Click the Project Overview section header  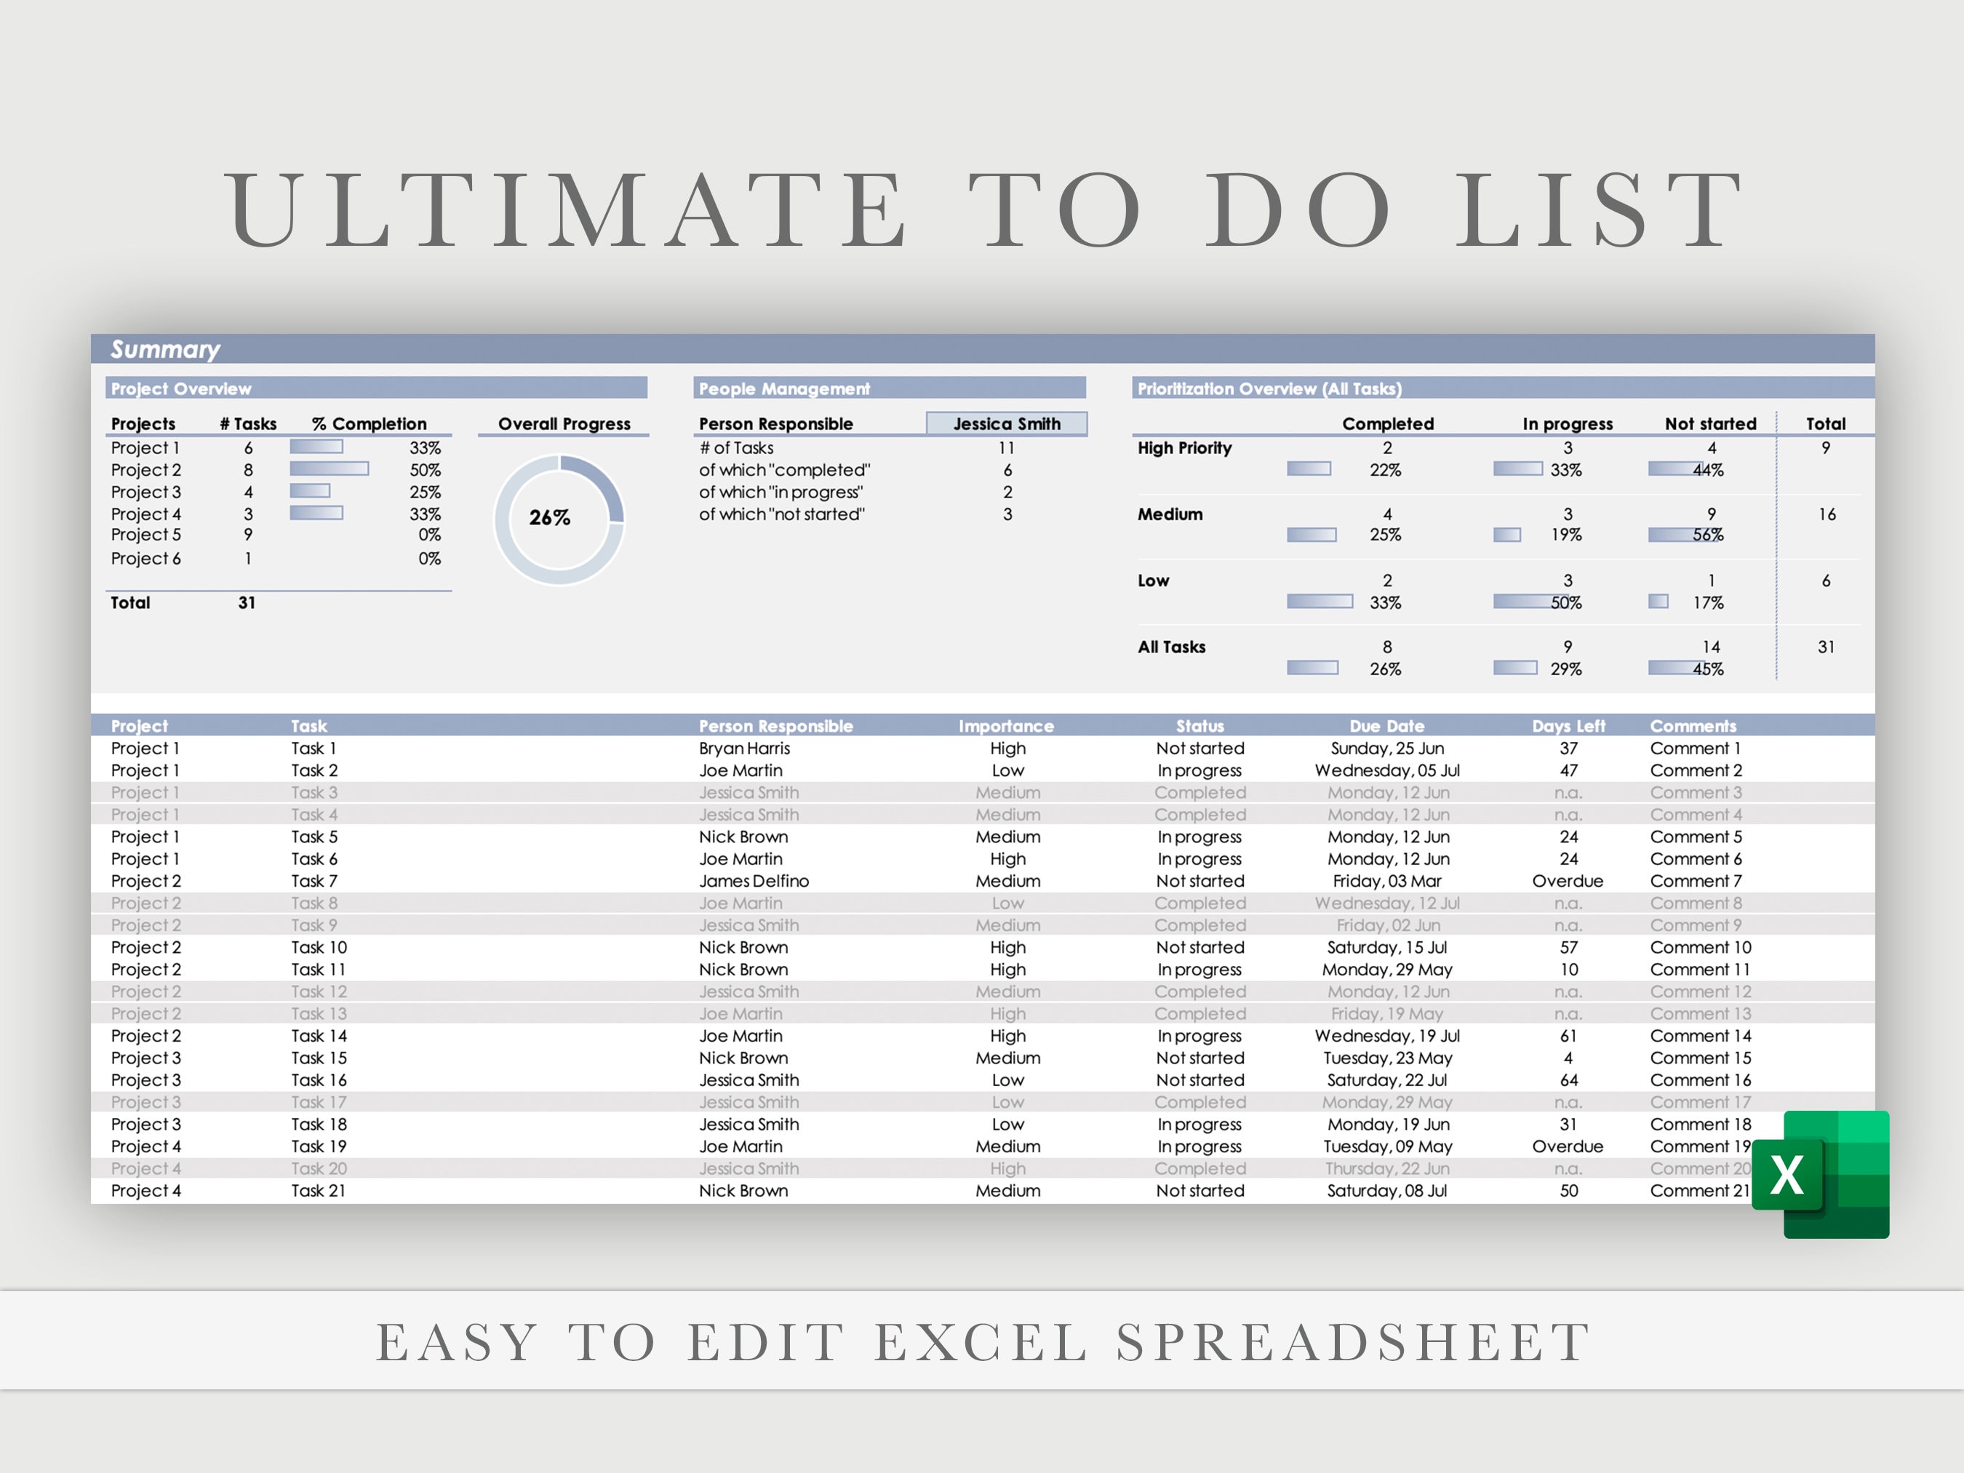pos(377,388)
